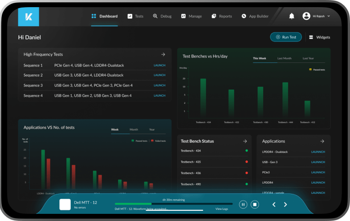Click Testbench - 435 red status dot
350x221 pixels.
(x=247, y=162)
